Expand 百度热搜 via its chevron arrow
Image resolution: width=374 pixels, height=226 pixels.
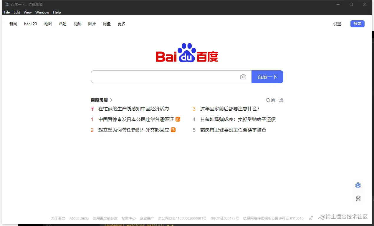(x=111, y=100)
